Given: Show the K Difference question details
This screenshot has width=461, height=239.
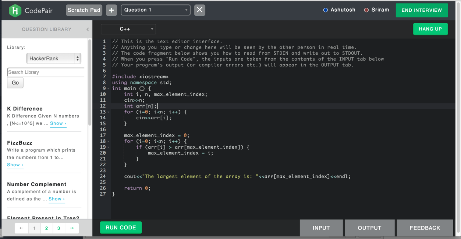Looking at the screenshot, I should [x=58, y=124].
